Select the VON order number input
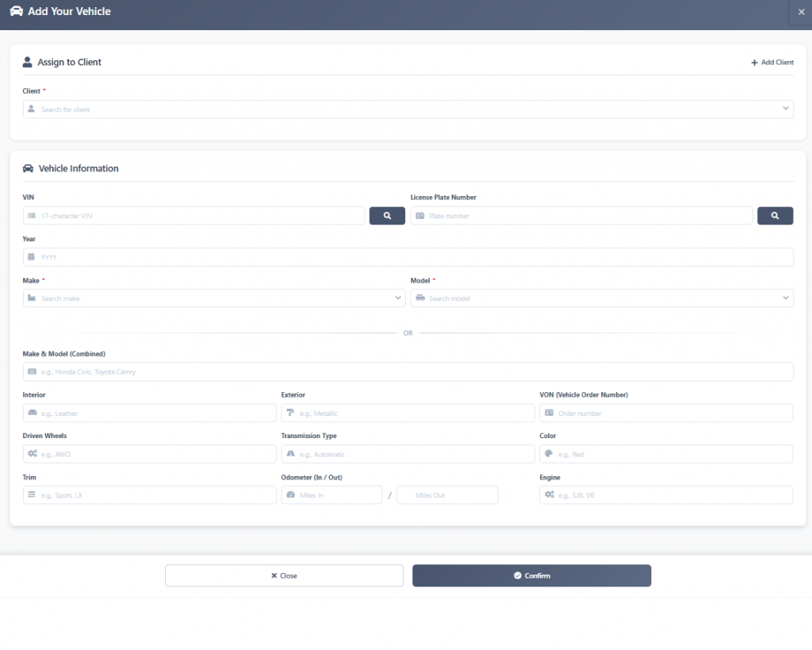812x650 pixels. (672, 413)
